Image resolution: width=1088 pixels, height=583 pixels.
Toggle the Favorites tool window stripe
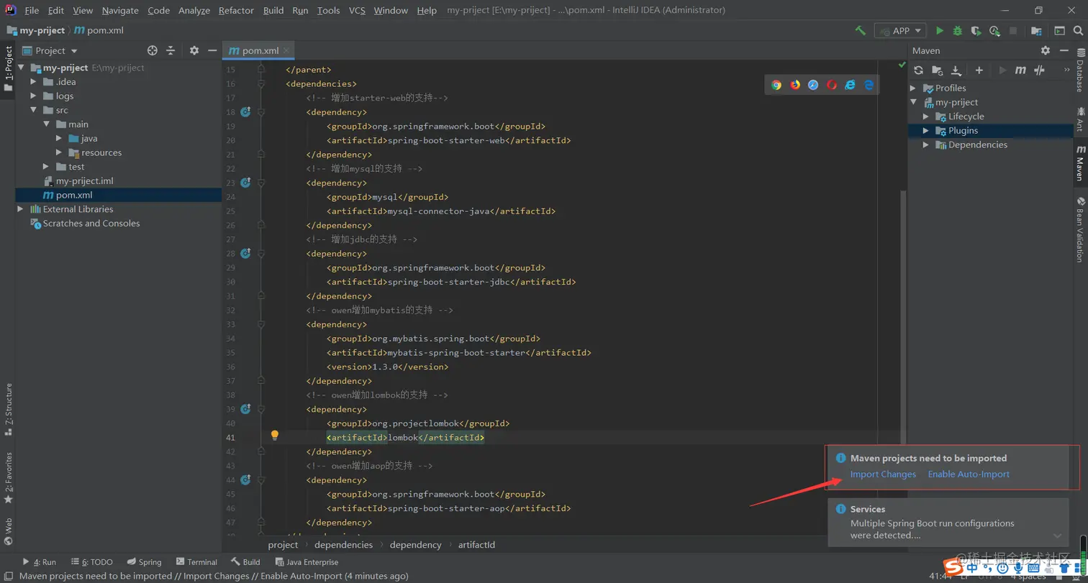click(8, 477)
